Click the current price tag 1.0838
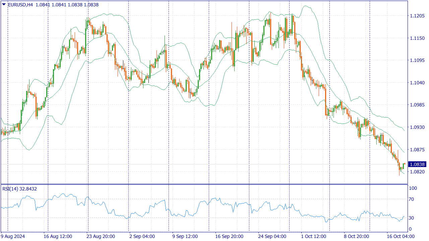Viewport: 429px width, 241px height. [x=418, y=164]
